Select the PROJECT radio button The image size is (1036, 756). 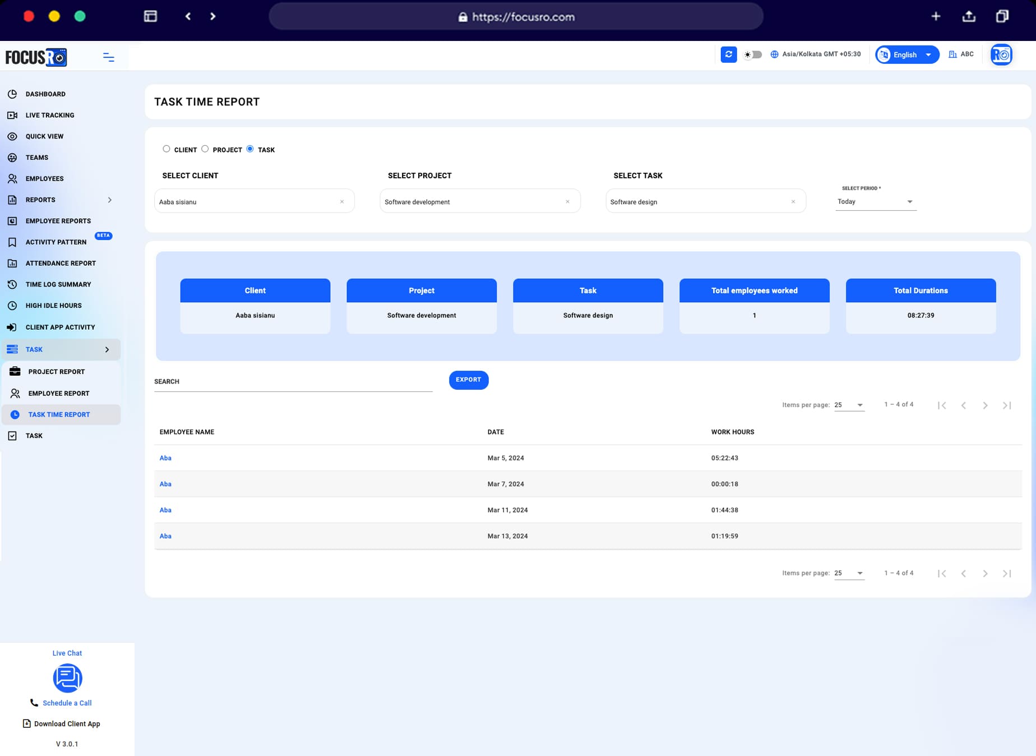pos(205,149)
